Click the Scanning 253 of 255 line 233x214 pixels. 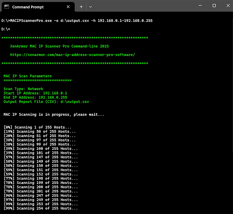[41, 204]
